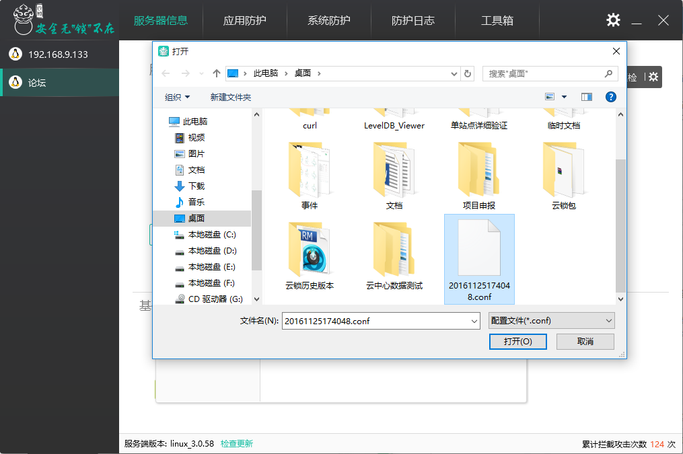
Task: Select 音乐 in the navigation tree
Action: [x=190, y=202]
